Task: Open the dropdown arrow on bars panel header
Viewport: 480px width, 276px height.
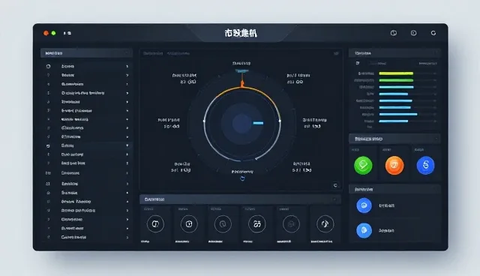Action: [436, 53]
